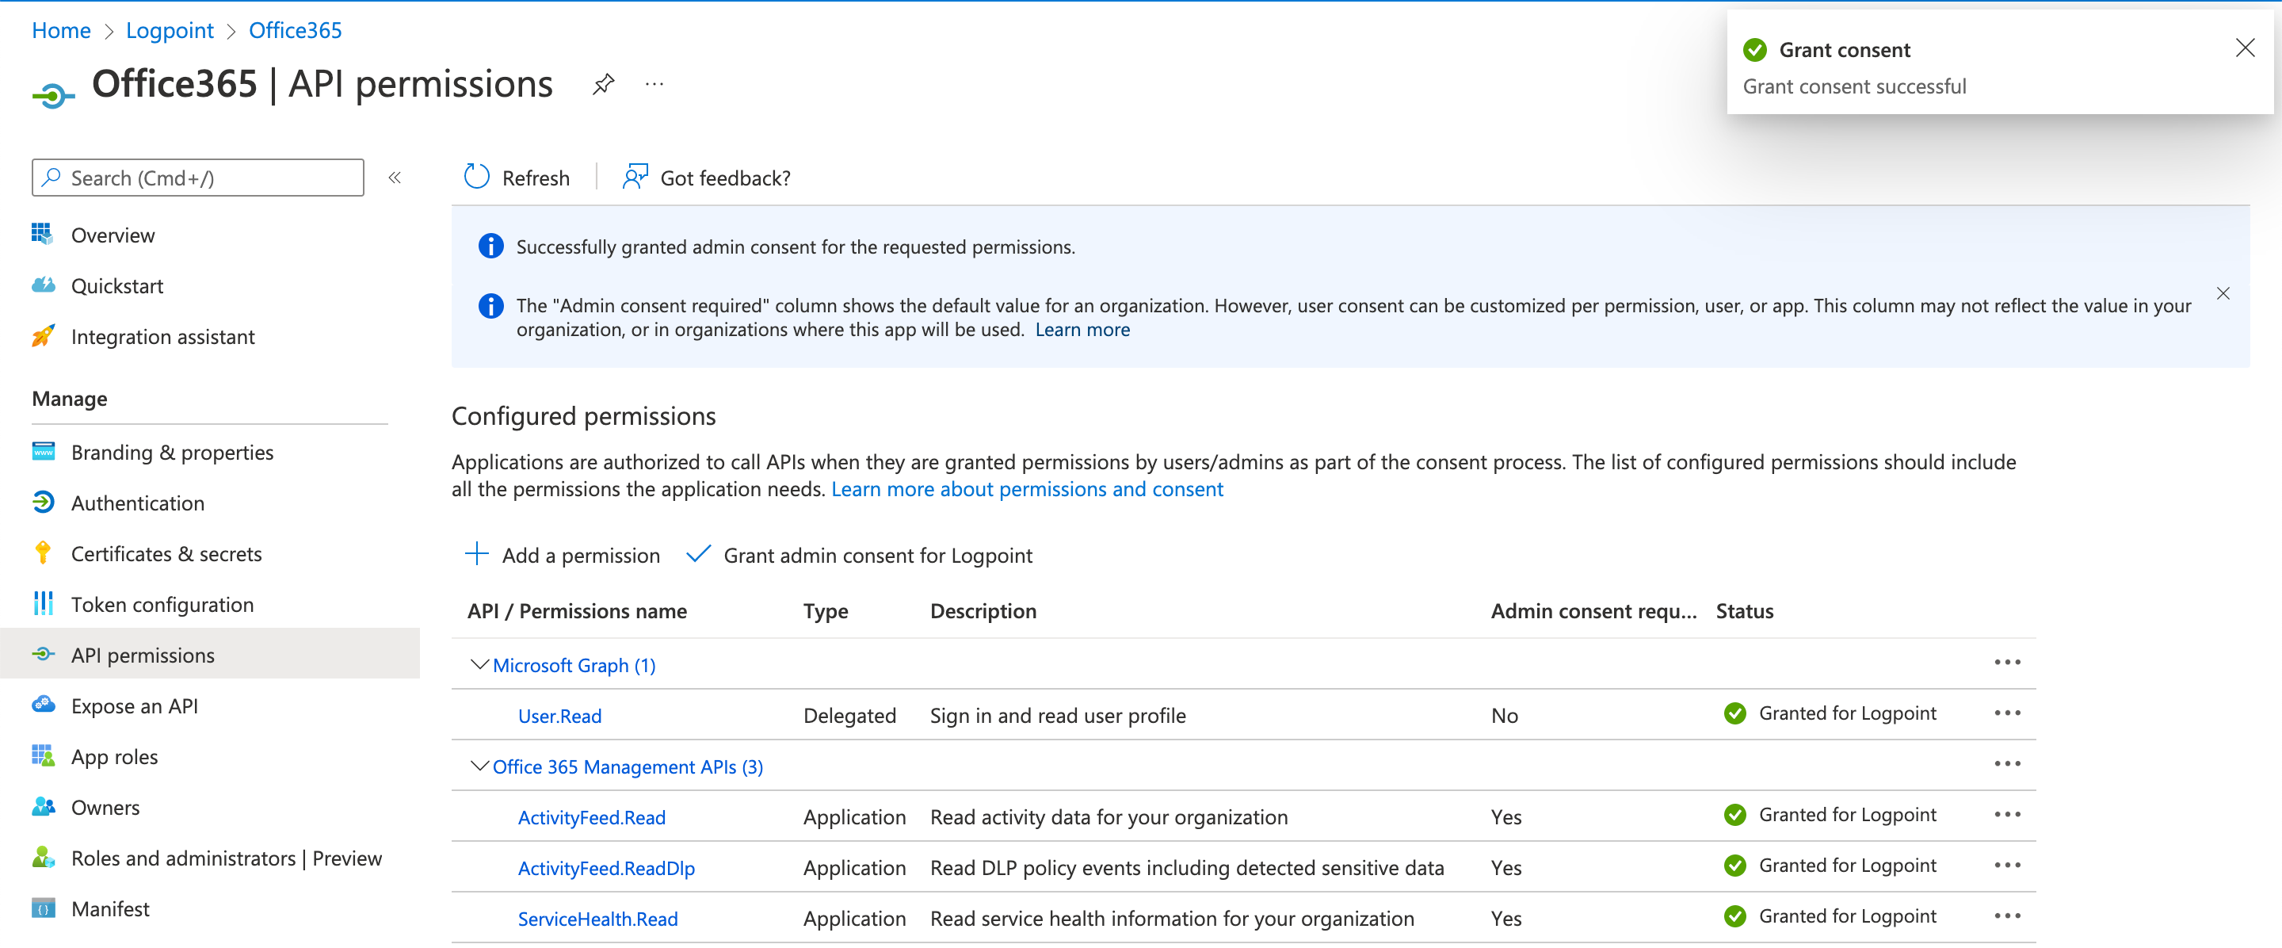Open the Expose an API section

tap(134, 705)
